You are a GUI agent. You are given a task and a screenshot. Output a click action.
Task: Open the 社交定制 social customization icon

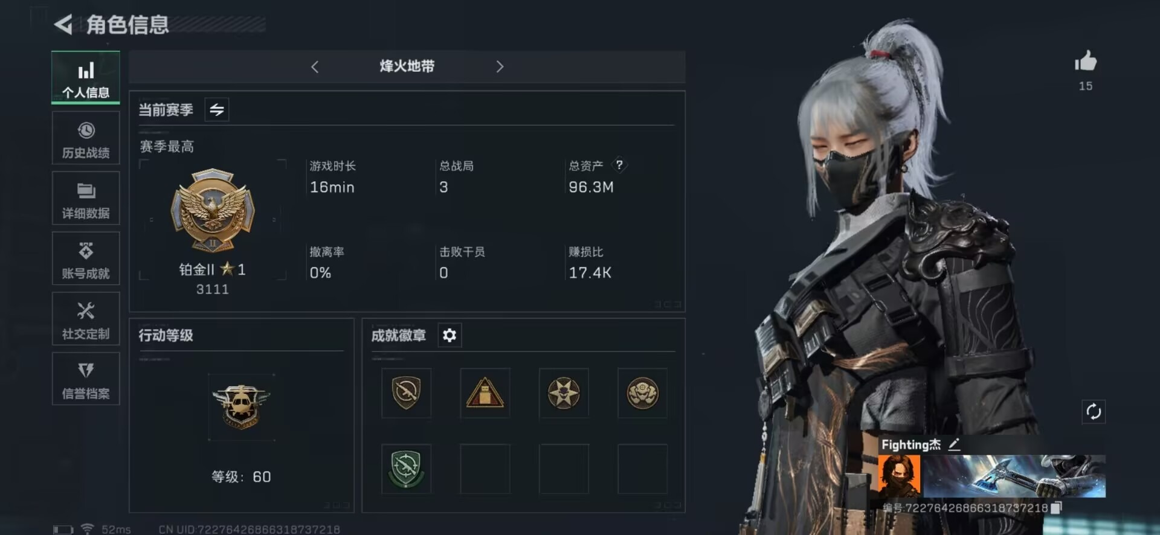(x=86, y=319)
